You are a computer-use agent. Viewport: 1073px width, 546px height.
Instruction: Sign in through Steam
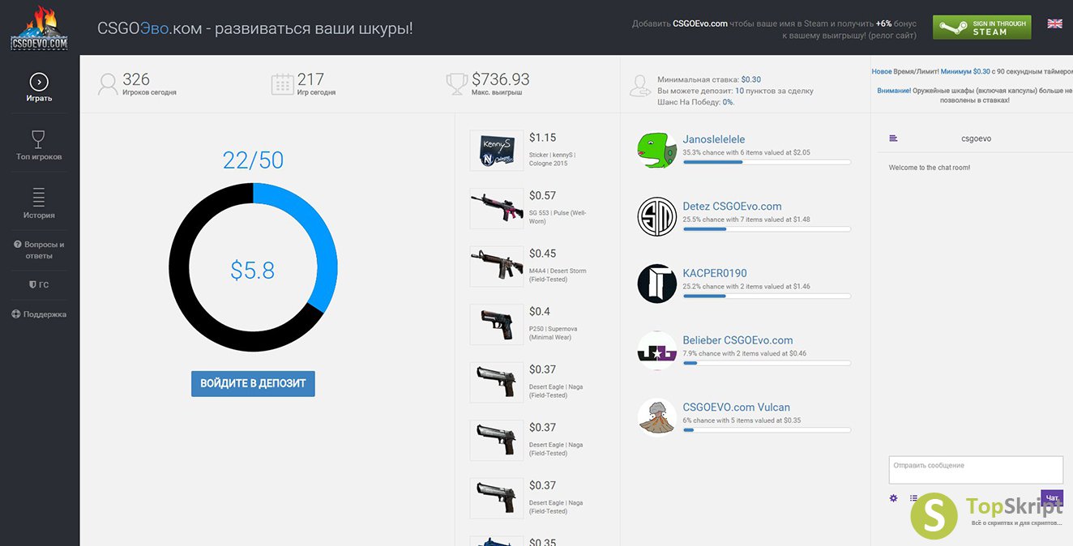981,28
